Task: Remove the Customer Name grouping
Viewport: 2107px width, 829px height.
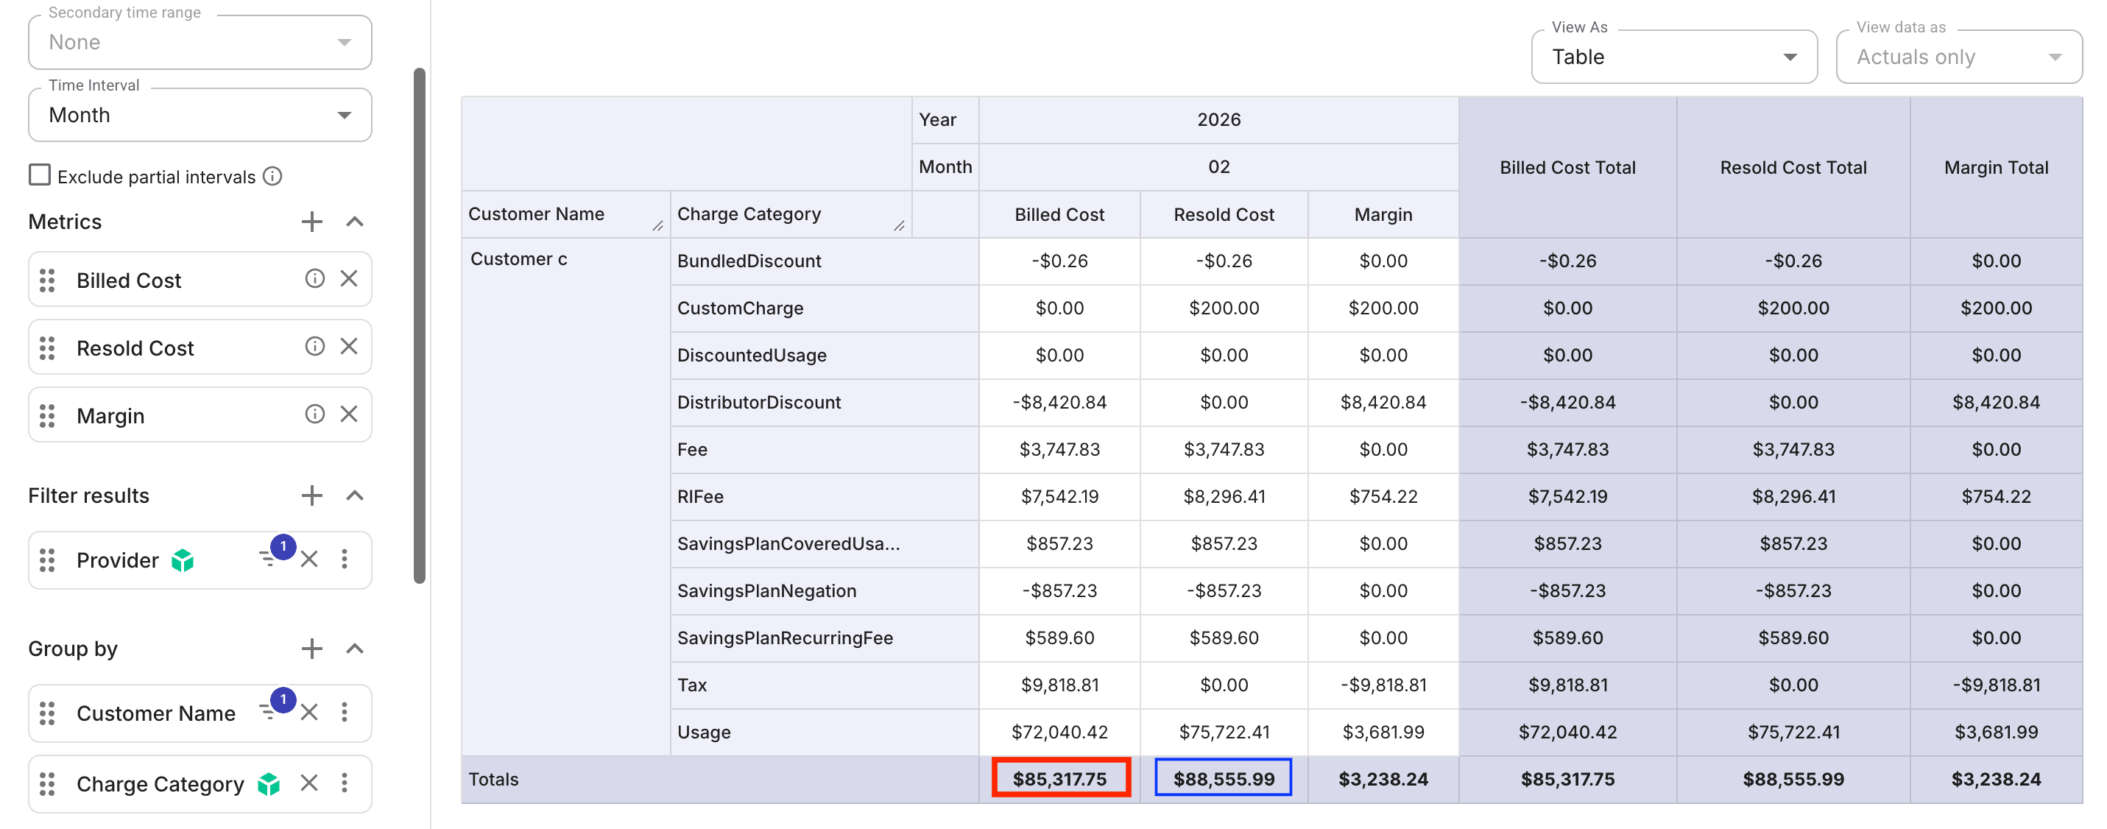Action: click(309, 713)
